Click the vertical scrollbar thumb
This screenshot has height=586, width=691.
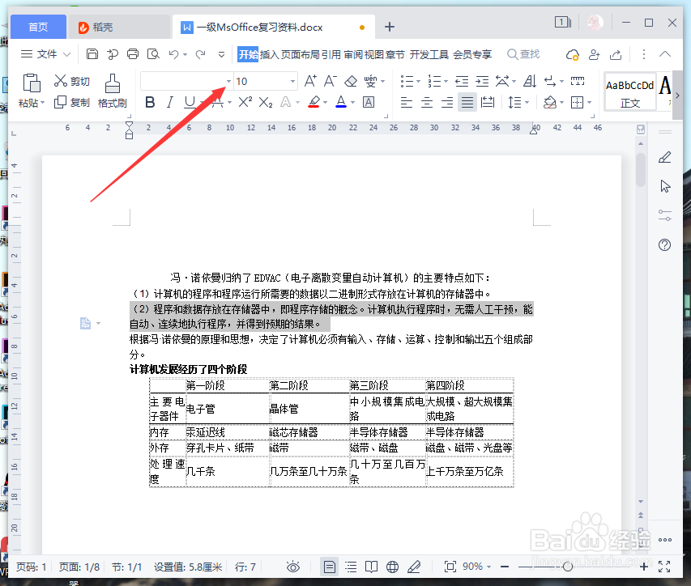tap(641, 170)
